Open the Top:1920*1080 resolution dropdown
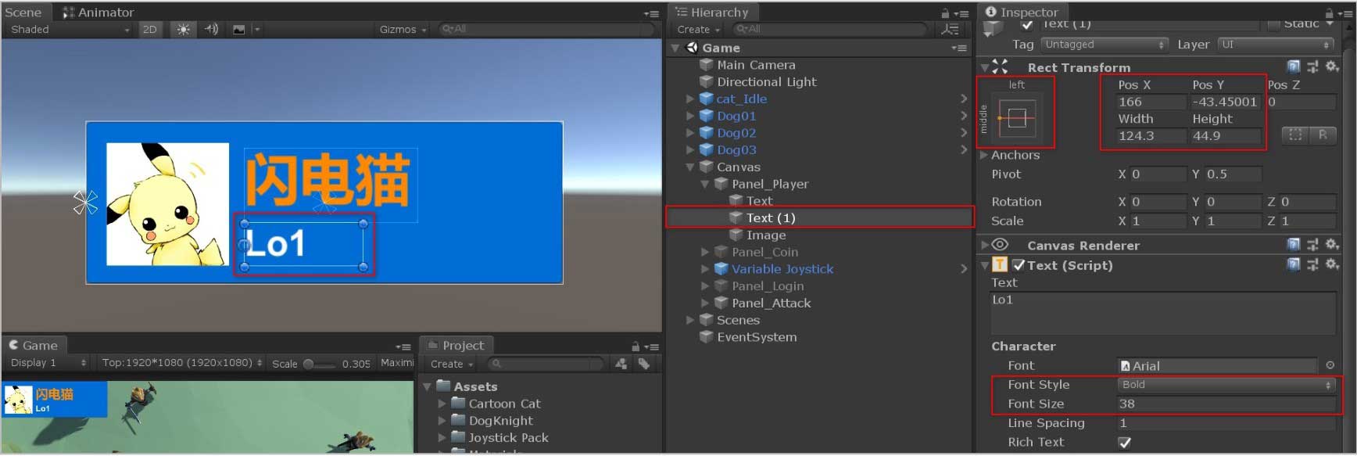Image resolution: width=1357 pixels, height=456 pixels. click(x=182, y=363)
